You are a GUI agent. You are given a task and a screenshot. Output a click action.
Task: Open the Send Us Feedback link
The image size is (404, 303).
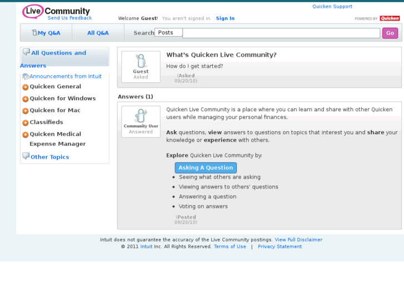(69, 18)
